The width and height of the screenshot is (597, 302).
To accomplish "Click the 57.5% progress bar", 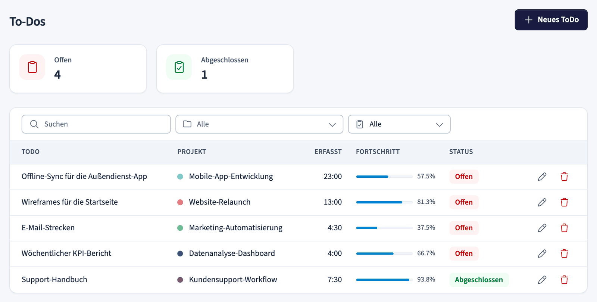I will (384, 177).
